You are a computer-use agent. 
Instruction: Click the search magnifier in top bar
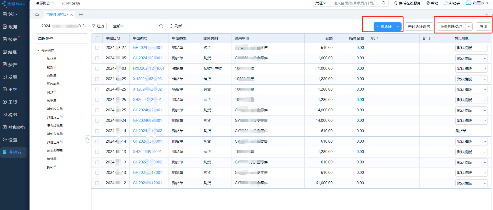(384, 3)
